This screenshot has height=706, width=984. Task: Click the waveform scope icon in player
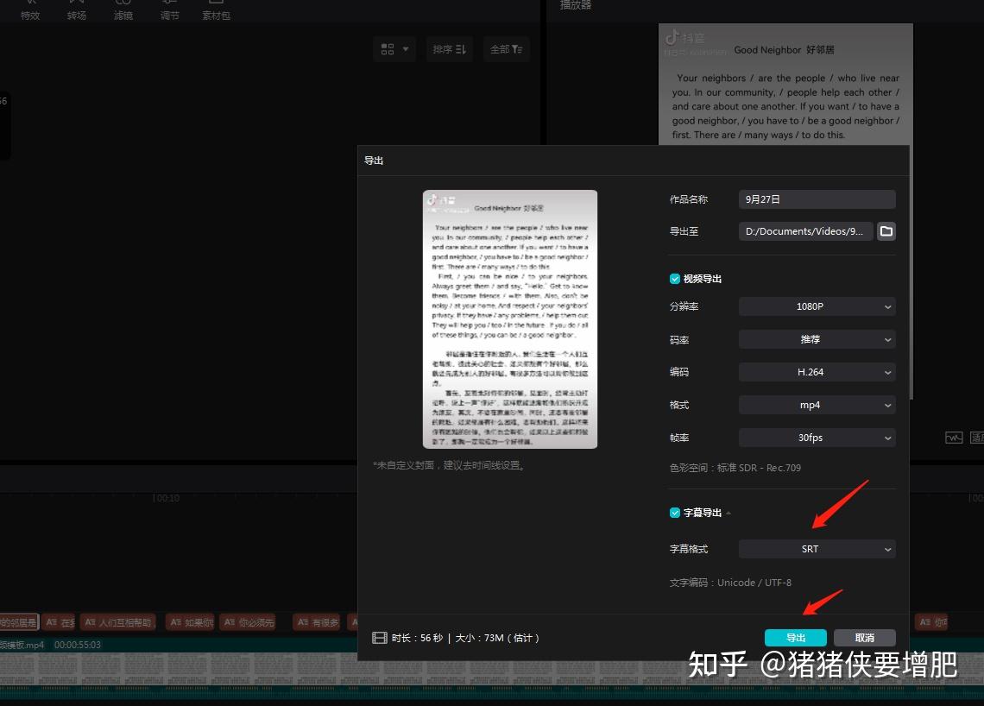point(954,438)
